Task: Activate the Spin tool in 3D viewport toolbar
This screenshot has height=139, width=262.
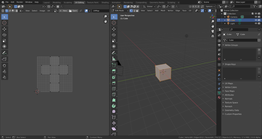Action: tap(114, 106)
